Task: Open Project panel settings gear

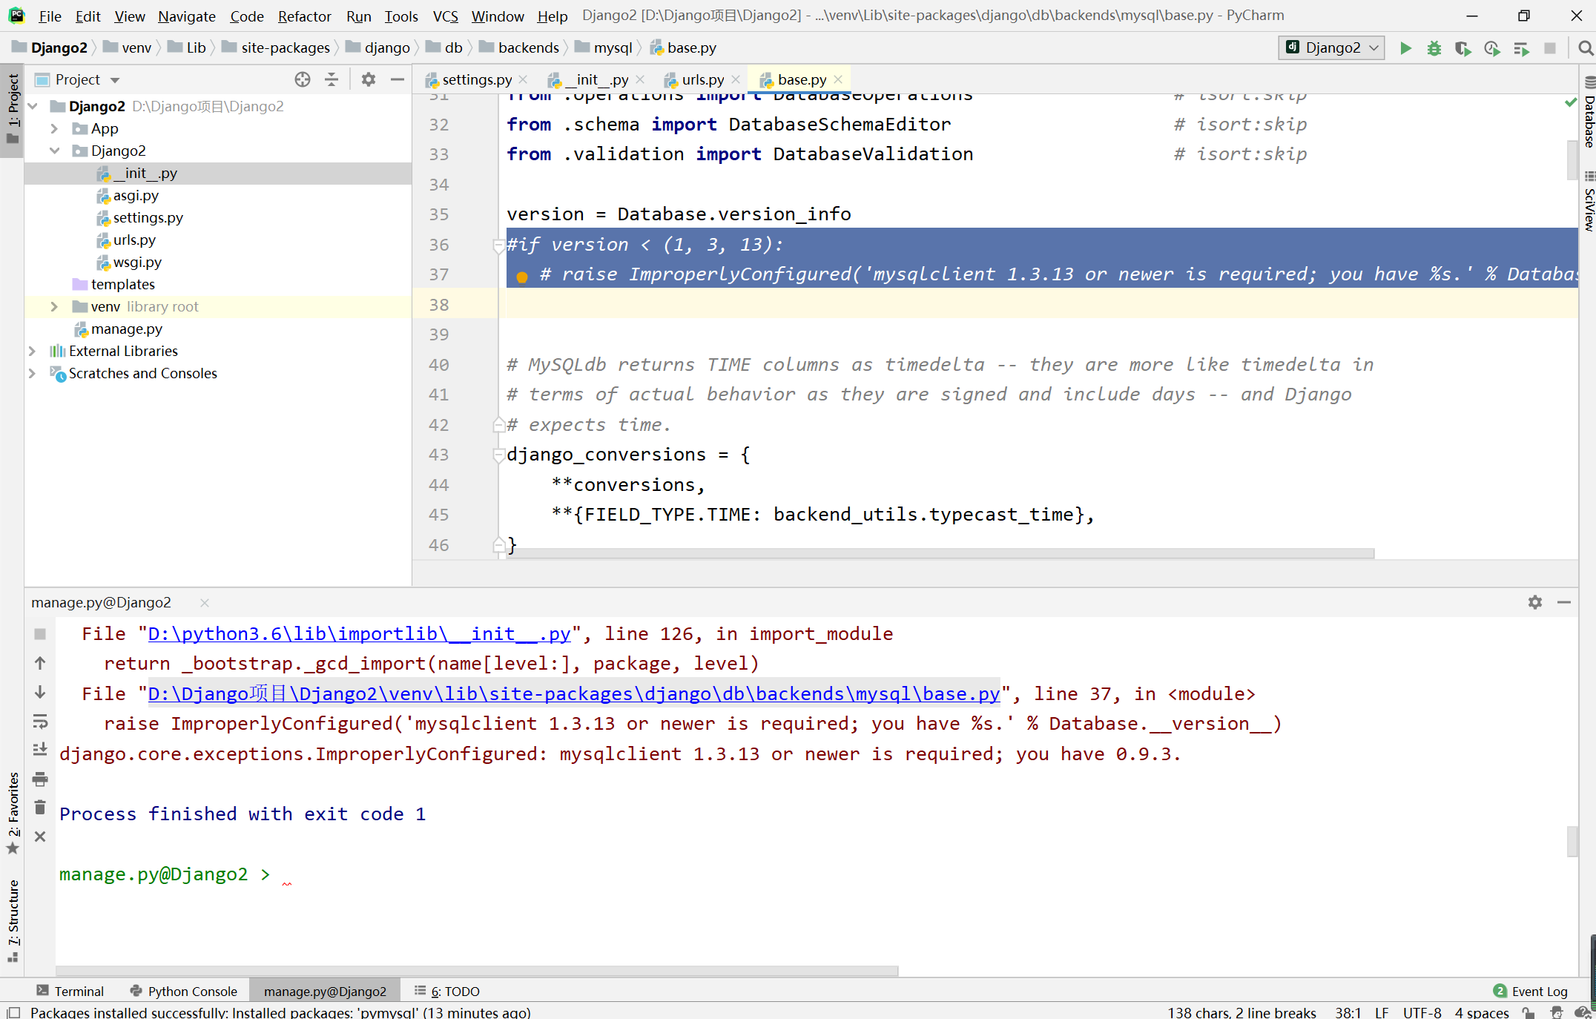Action: click(369, 79)
